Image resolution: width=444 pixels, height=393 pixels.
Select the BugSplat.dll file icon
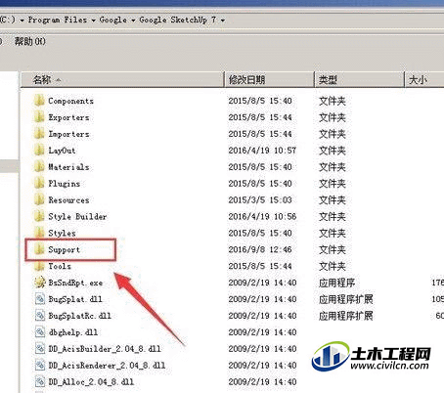point(40,299)
